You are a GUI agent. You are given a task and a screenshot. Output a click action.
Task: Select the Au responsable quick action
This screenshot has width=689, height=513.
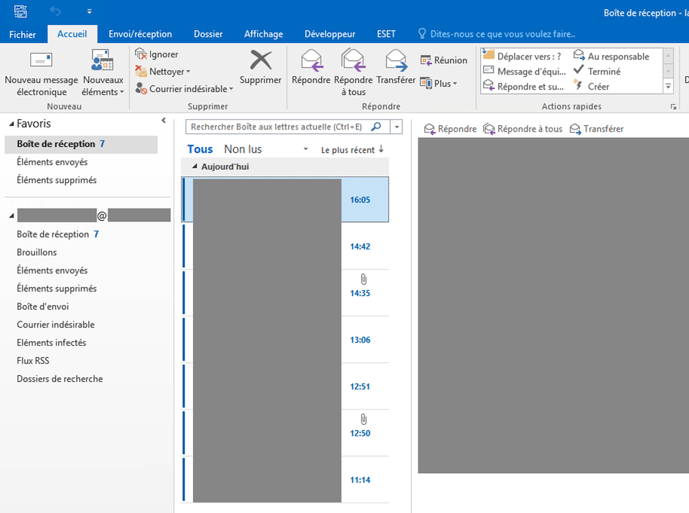[x=611, y=56]
